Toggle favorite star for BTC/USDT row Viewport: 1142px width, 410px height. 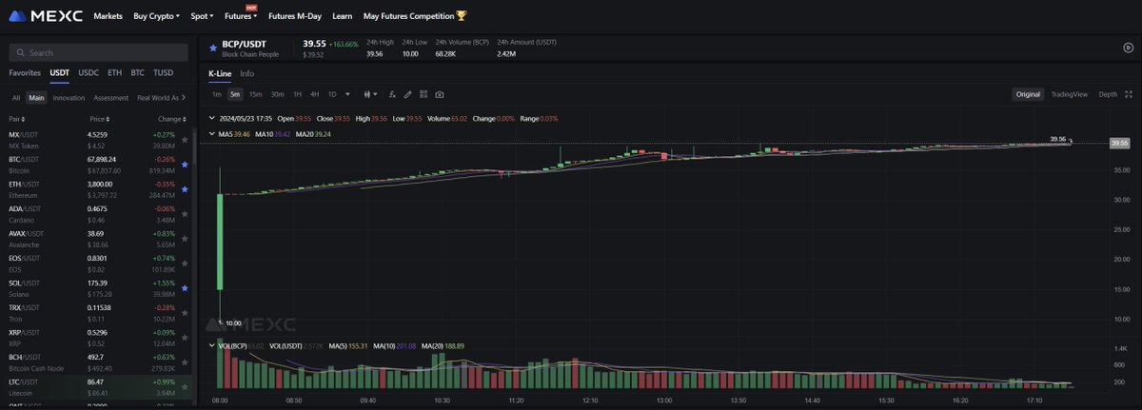(x=184, y=165)
